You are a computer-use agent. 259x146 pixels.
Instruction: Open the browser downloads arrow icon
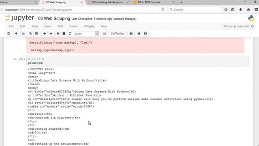pos(240,10)
